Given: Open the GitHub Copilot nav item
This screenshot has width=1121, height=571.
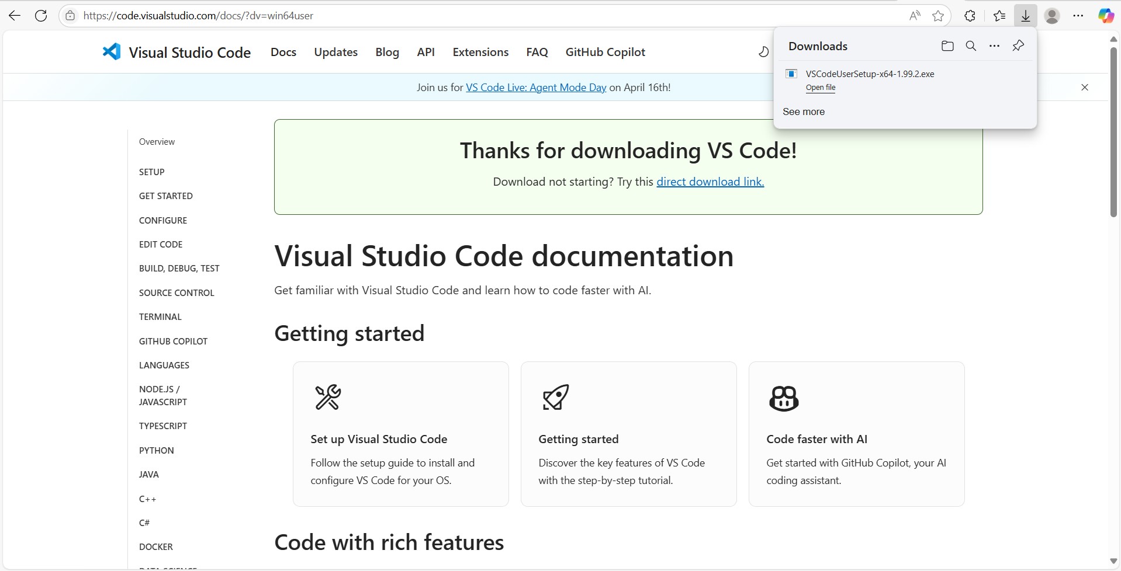Looking at the screenshot, I should pos(606,52).
